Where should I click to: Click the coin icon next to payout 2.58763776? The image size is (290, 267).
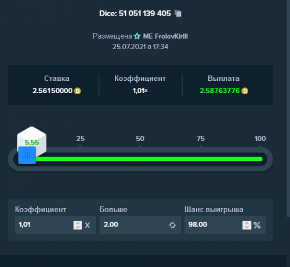pyautogui.click(x=245, y=91)
